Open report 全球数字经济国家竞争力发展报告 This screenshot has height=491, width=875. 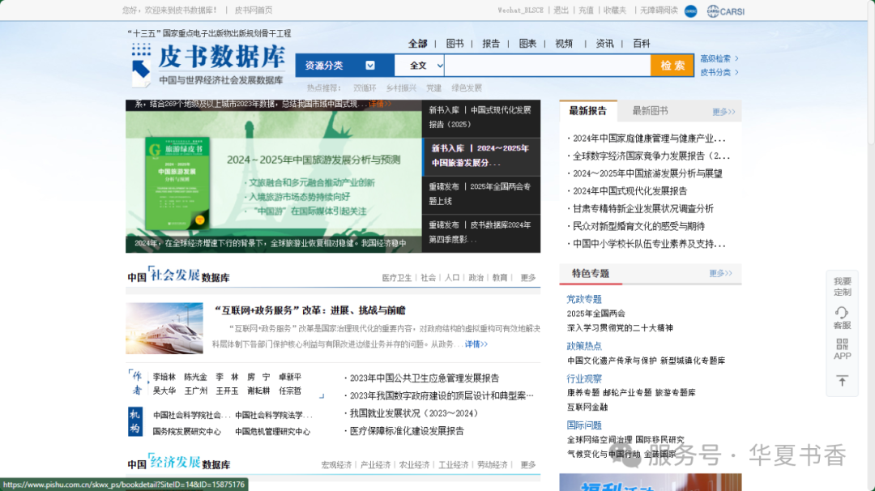(x=650, y=156)
